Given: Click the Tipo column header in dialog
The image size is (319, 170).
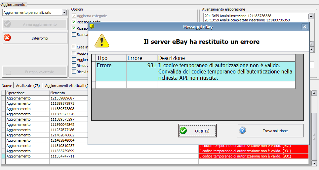Looking at the screenshot, I should click(111, 58).
